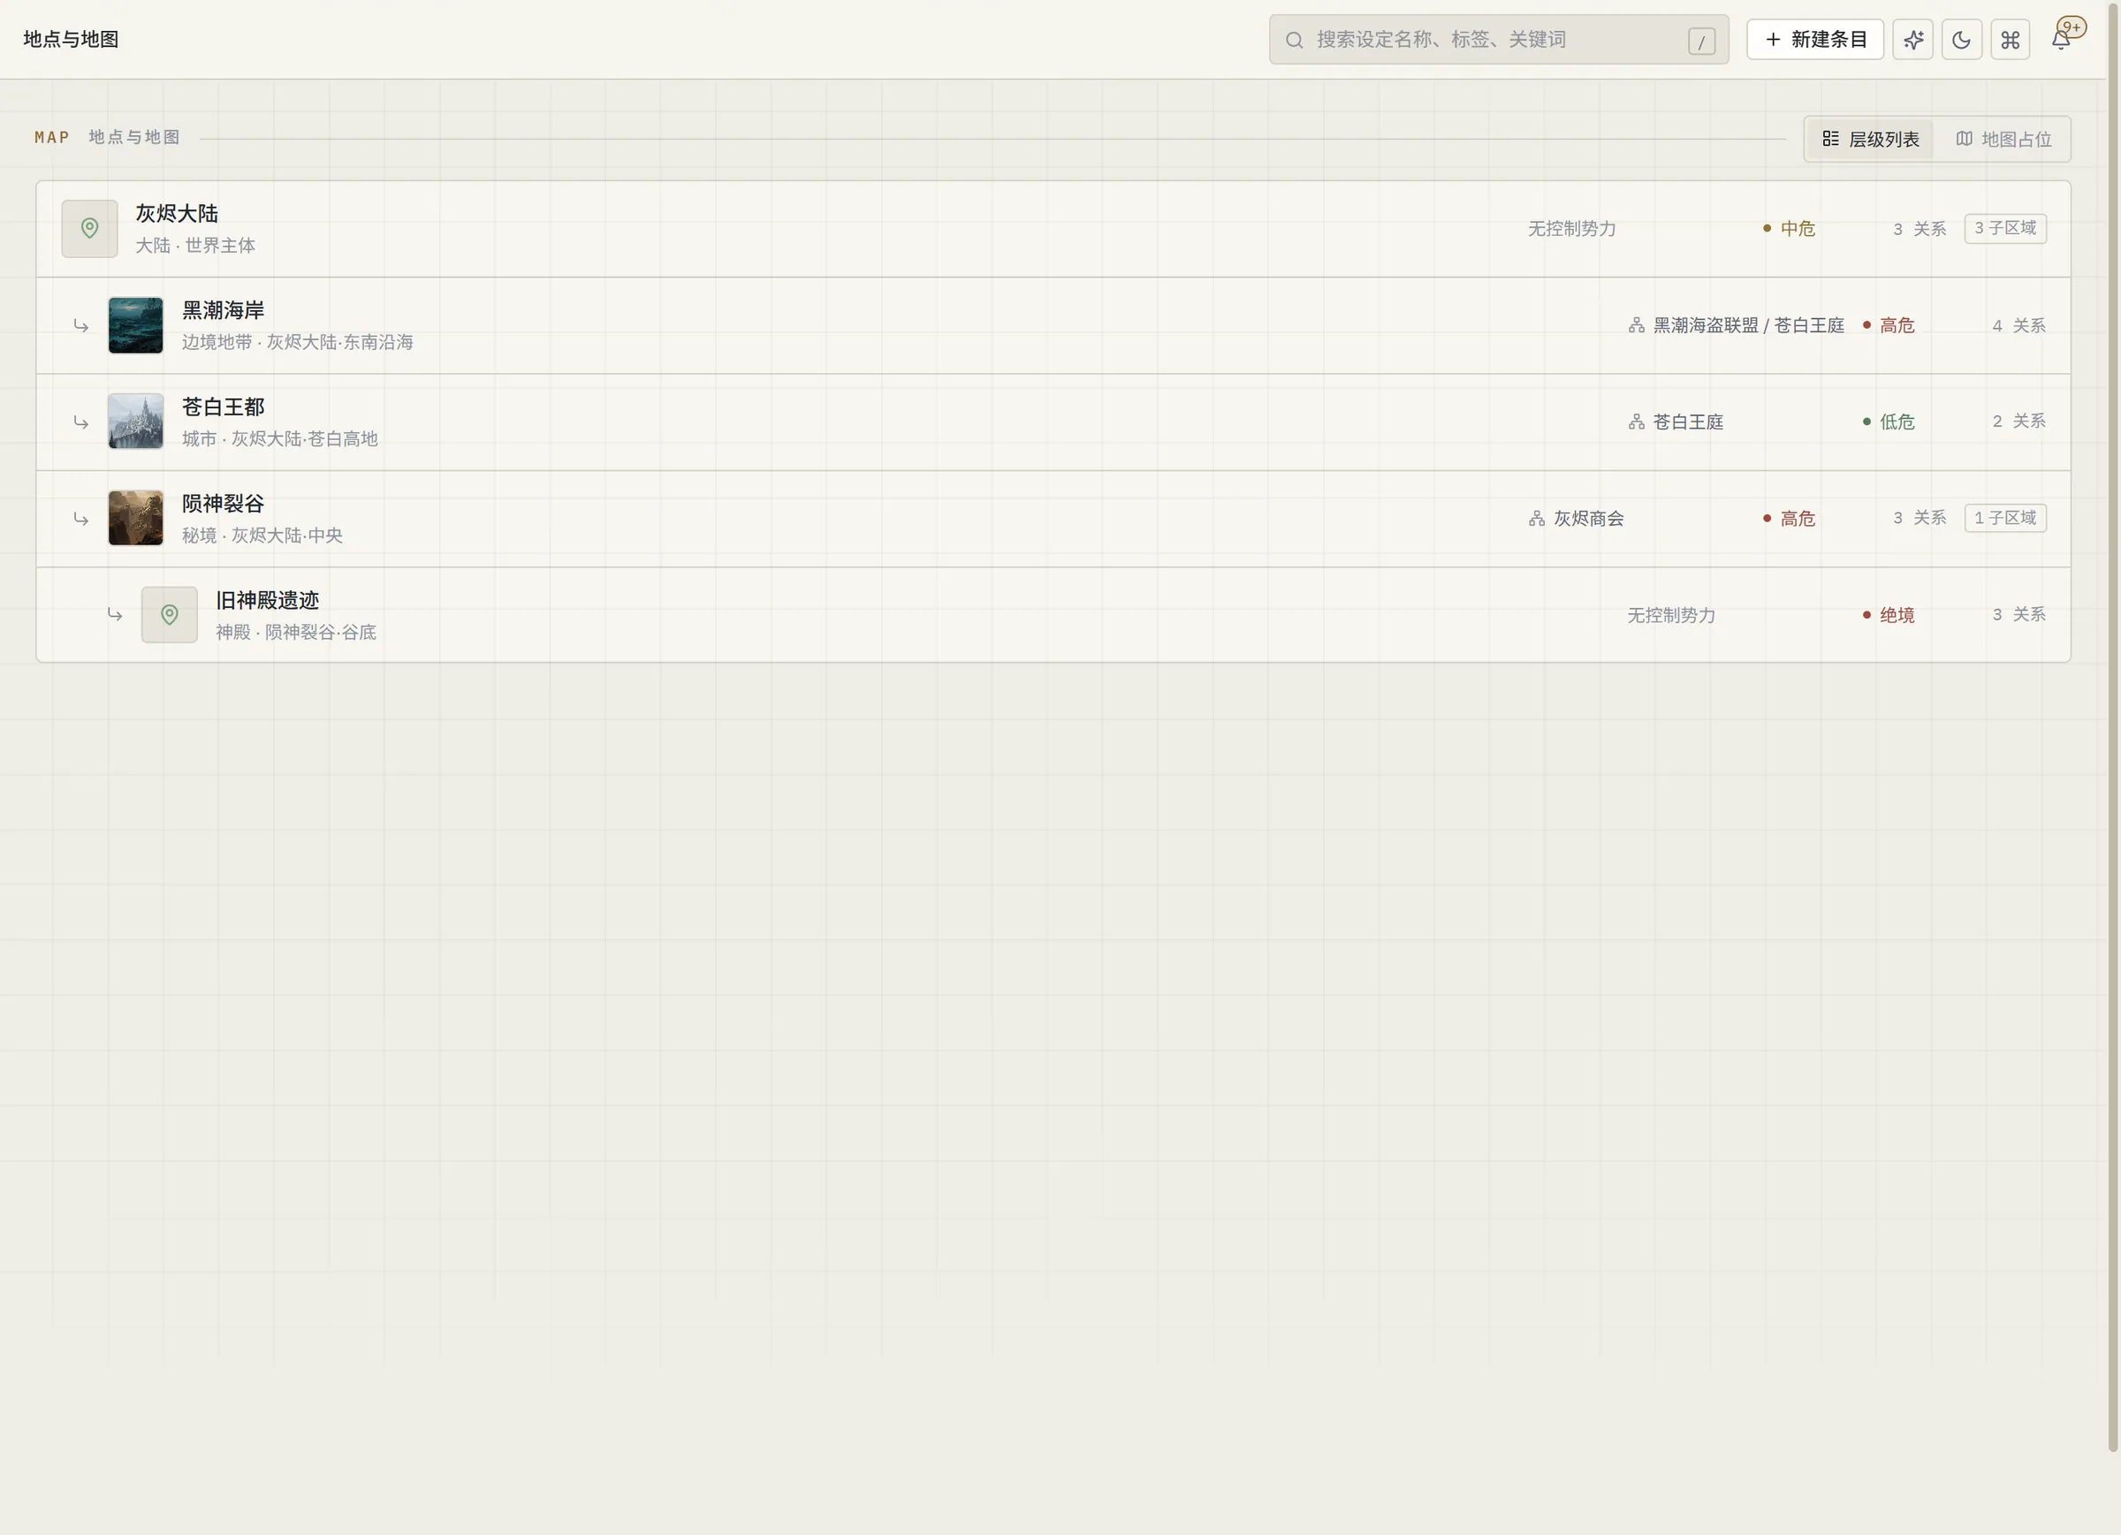This screenshot has height=1535, width=2121.
Task: Click faction icon next to 灰烬商会
Action: pyautogui.click(x=1537, y=518)
